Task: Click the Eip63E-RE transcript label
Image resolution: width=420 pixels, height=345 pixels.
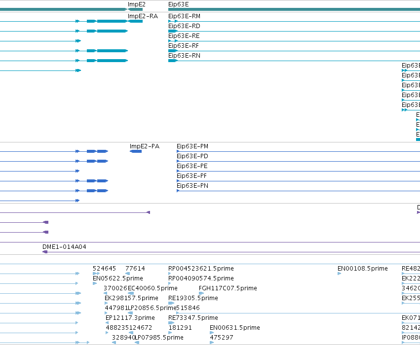Action: click(x=184, y=36)
